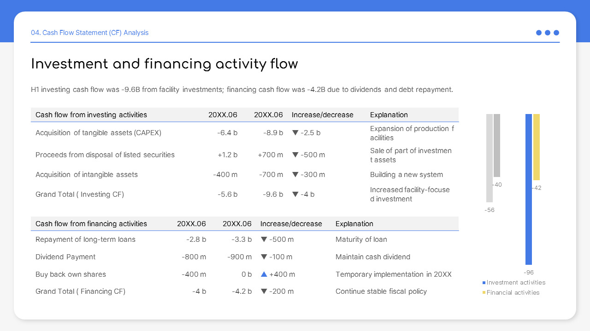Image resolution: width=590 pixels, height=331 pixels.
Task: Click the first blue dot in header trio
Action: [538, 33]
